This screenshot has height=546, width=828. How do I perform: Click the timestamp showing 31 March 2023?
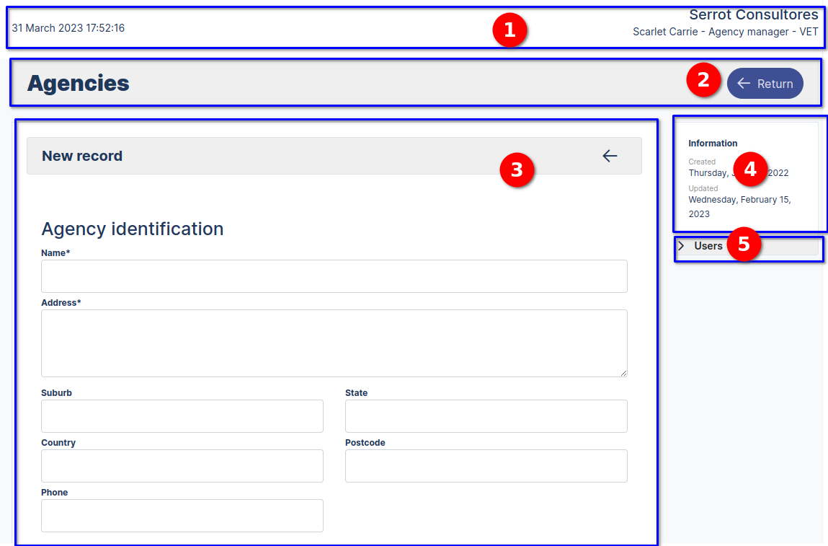click(67, 28)
